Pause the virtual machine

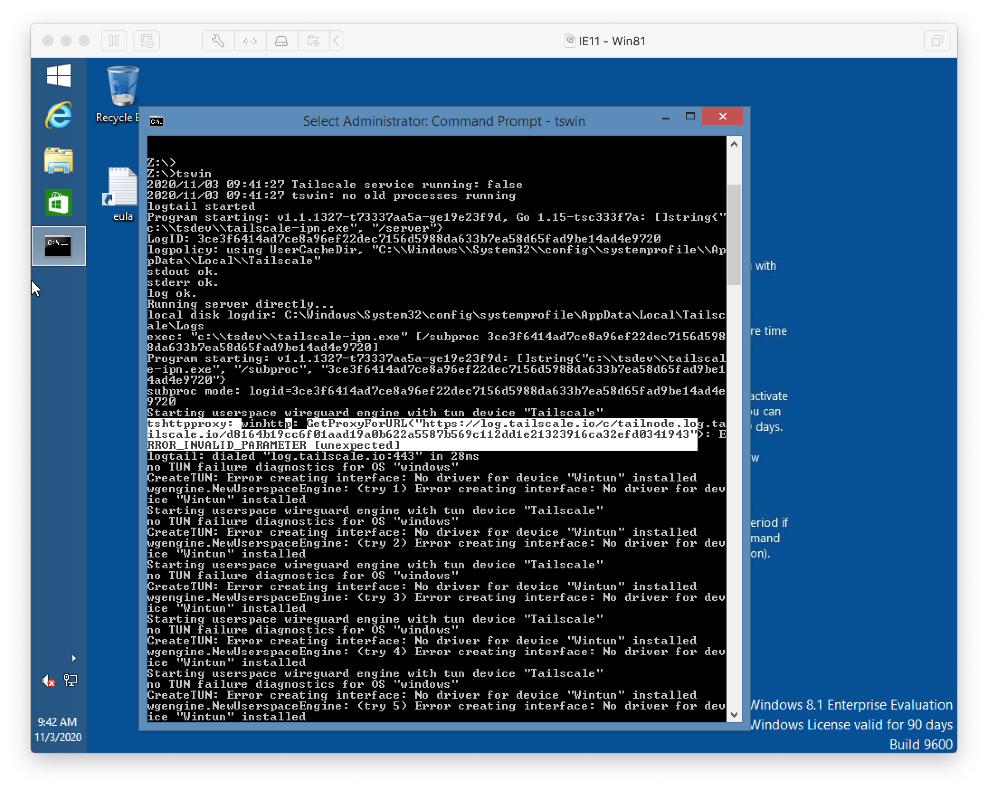coord(114,41)
